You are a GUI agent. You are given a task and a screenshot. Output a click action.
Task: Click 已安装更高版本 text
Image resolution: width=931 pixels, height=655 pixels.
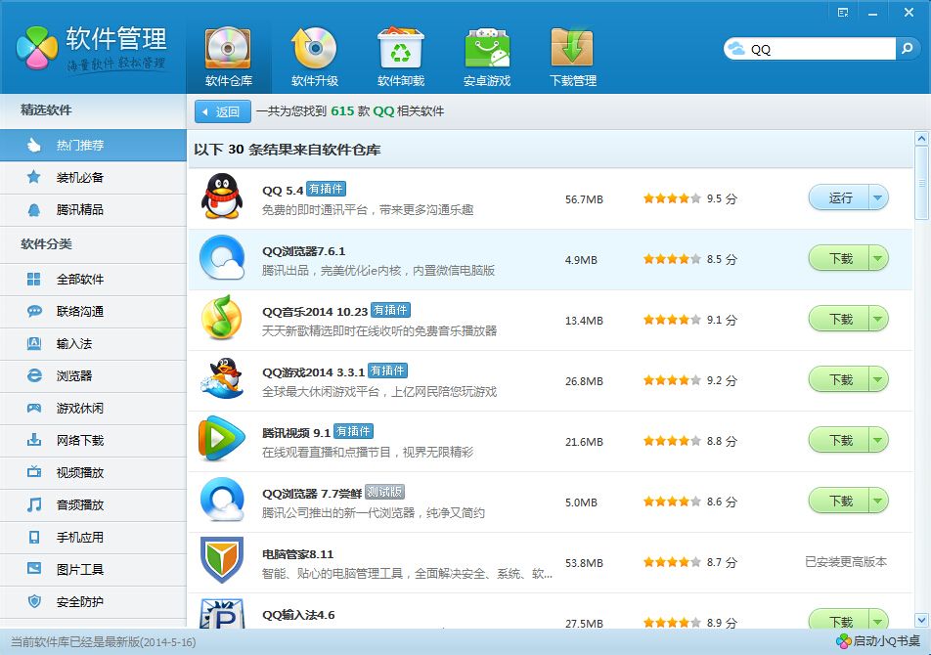tap(846, 561)
